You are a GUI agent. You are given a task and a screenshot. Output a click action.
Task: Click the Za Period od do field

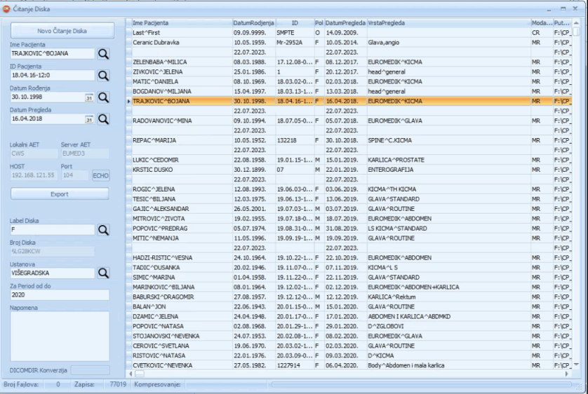coord(60,295)
